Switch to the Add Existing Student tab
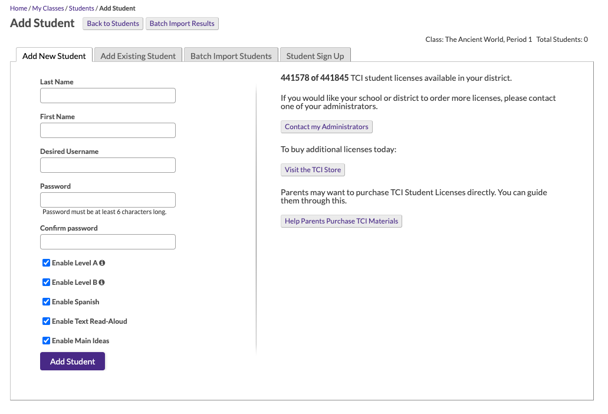 pos(137,55)
